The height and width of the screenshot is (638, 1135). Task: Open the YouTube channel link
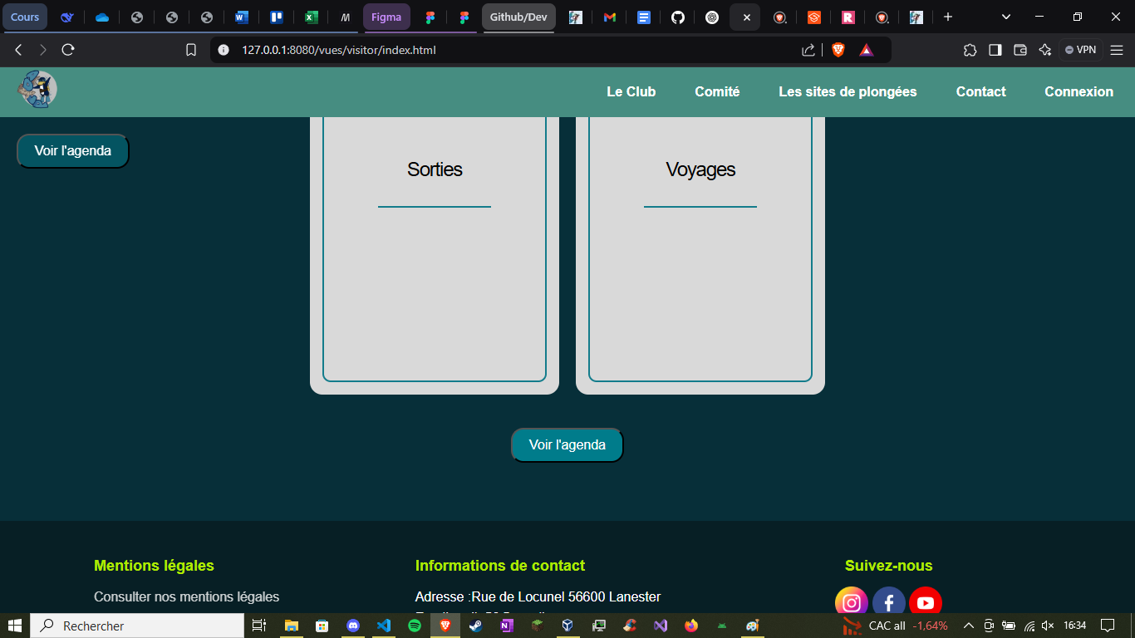click(x=925, y=602)
